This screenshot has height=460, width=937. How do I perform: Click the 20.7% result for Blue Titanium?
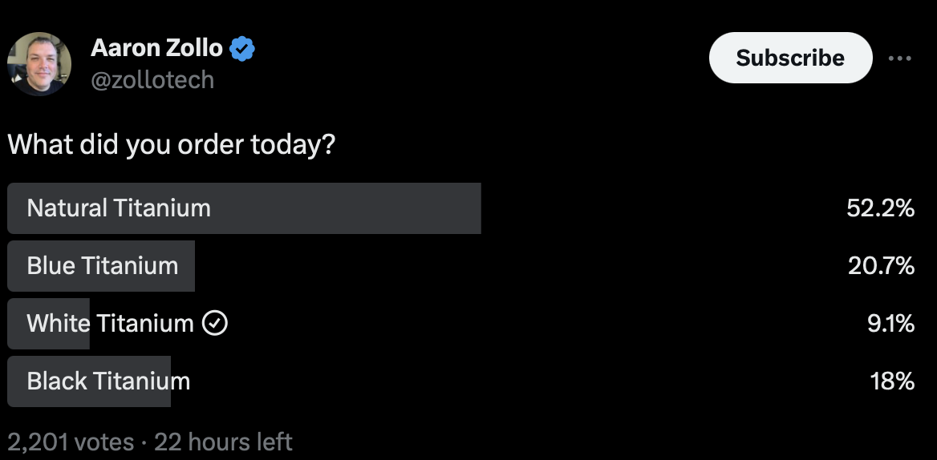pyautogui.click(x=881, y=266)
